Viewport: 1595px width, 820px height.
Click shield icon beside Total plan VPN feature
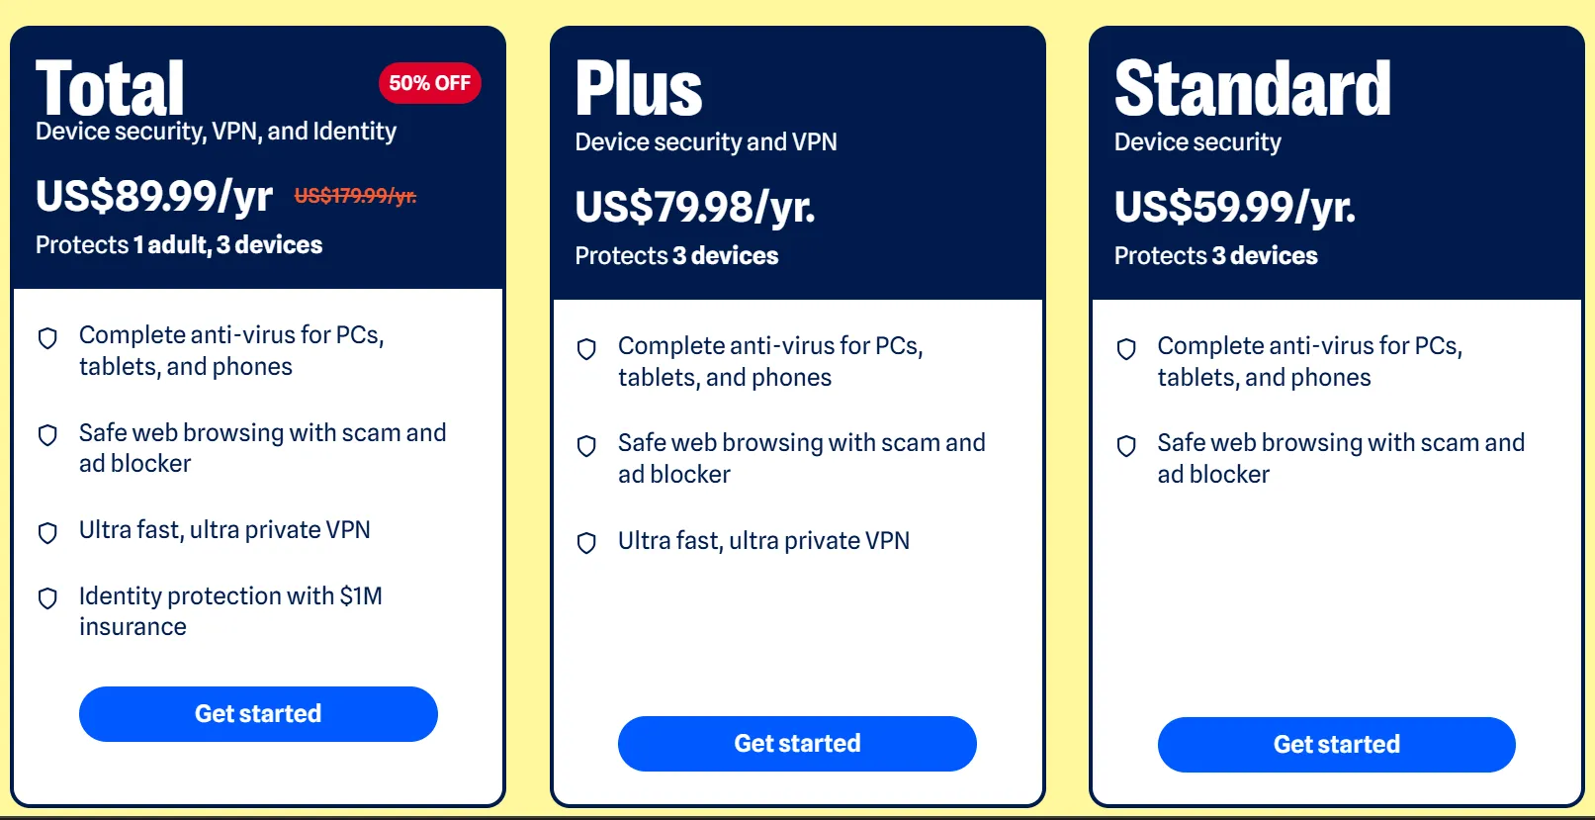[x=47, y=533]
